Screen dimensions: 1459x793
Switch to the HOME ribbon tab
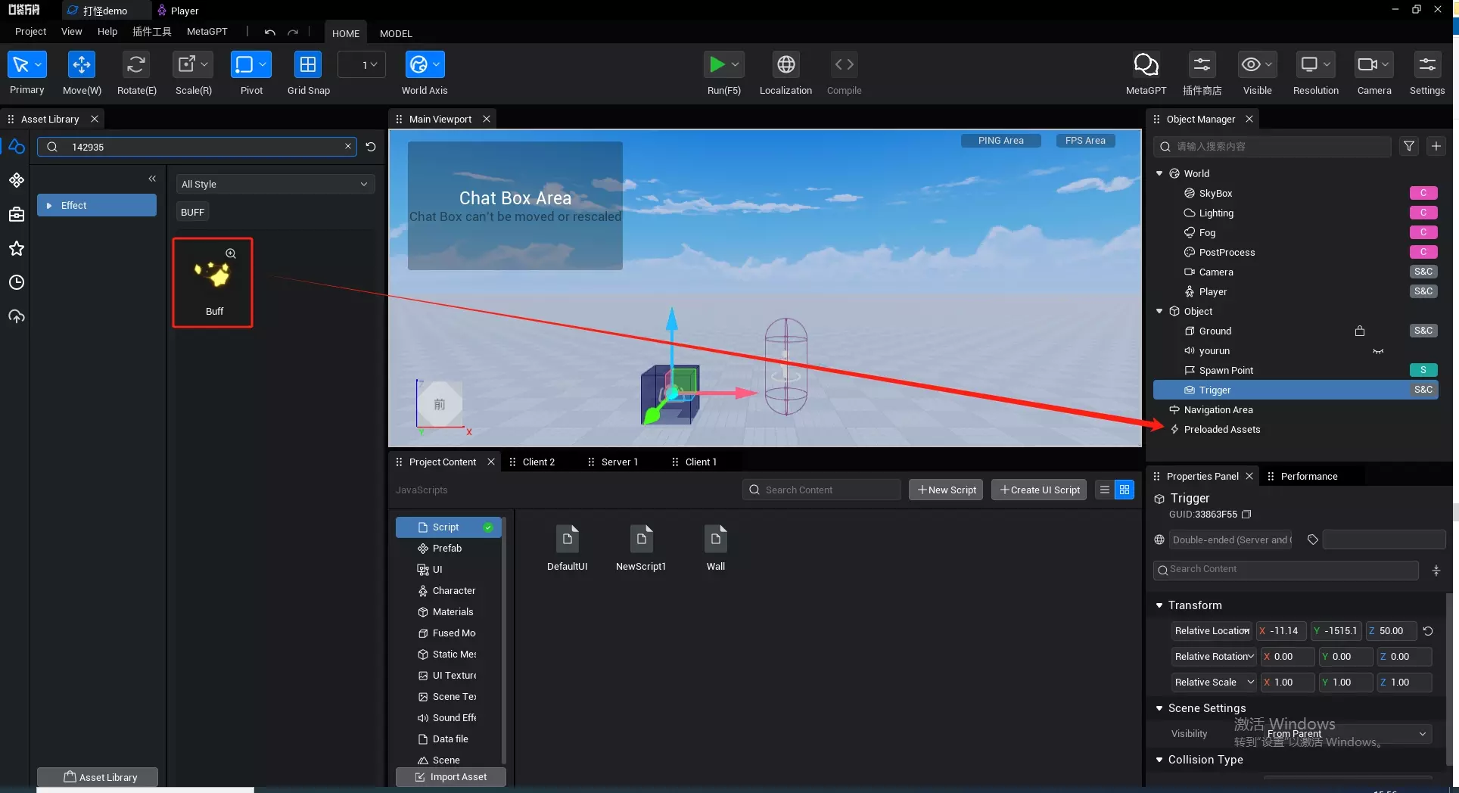pos(346,33)
